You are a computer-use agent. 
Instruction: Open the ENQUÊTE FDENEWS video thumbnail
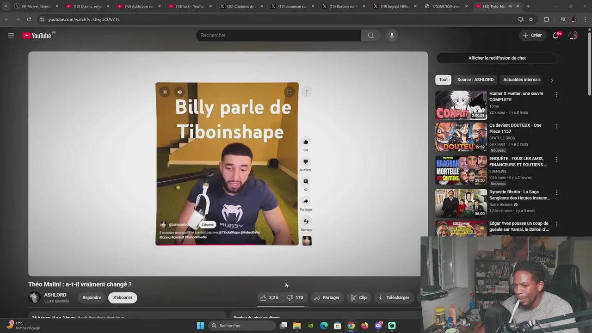tap(461, 170)
